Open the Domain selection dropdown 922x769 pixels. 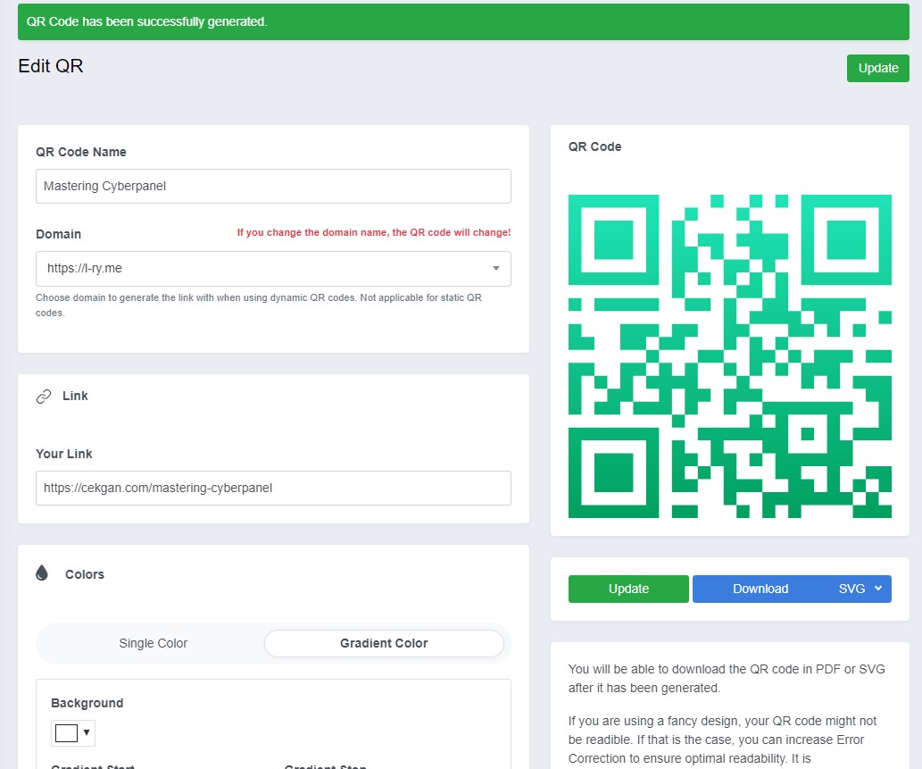(x=273, y=268)
